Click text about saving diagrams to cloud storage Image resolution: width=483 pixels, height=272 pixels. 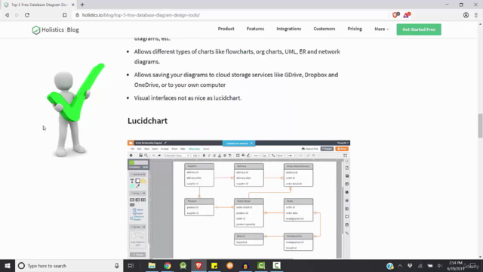(236, 79)
